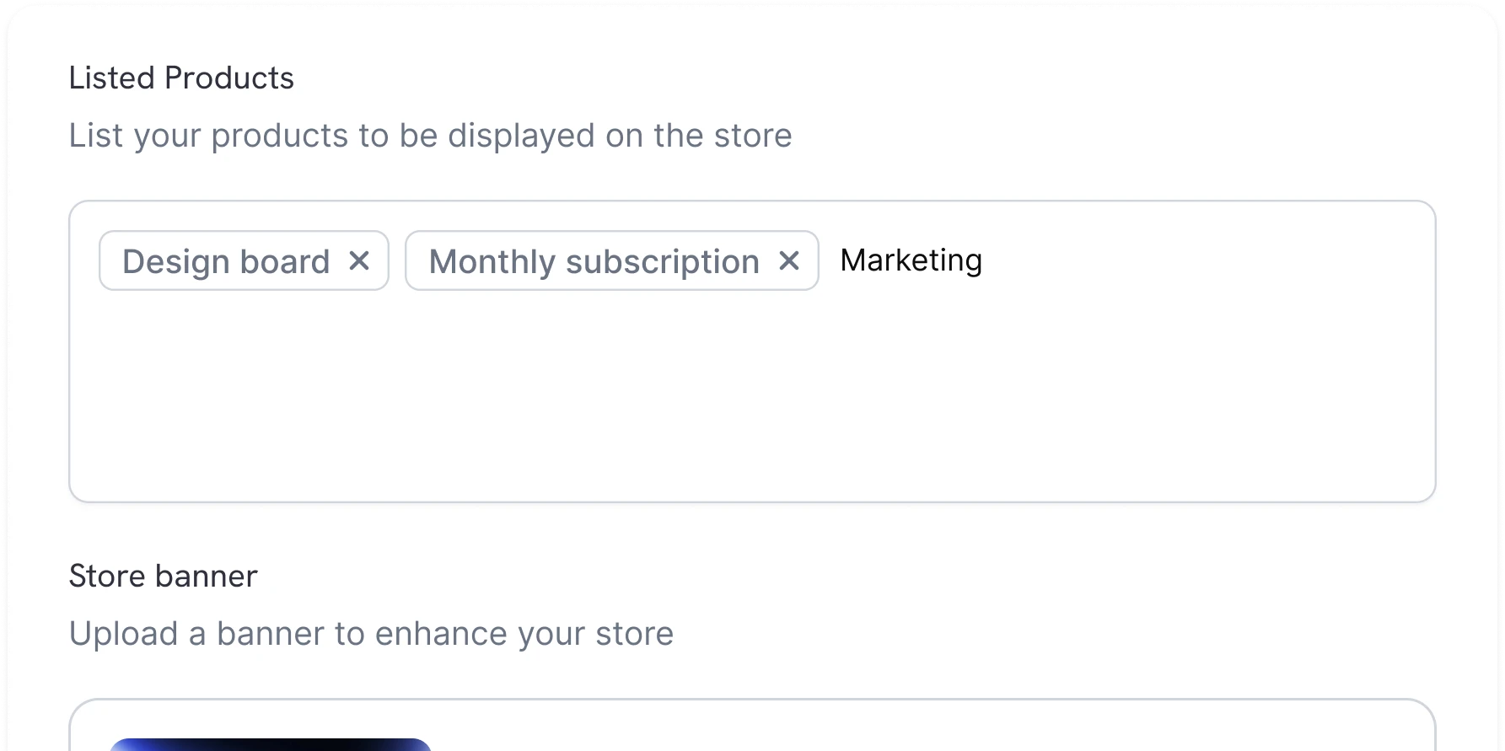This screenshot has width=1505, height=751.
Task: Open the store banner upload area
Action: [750, 733]
